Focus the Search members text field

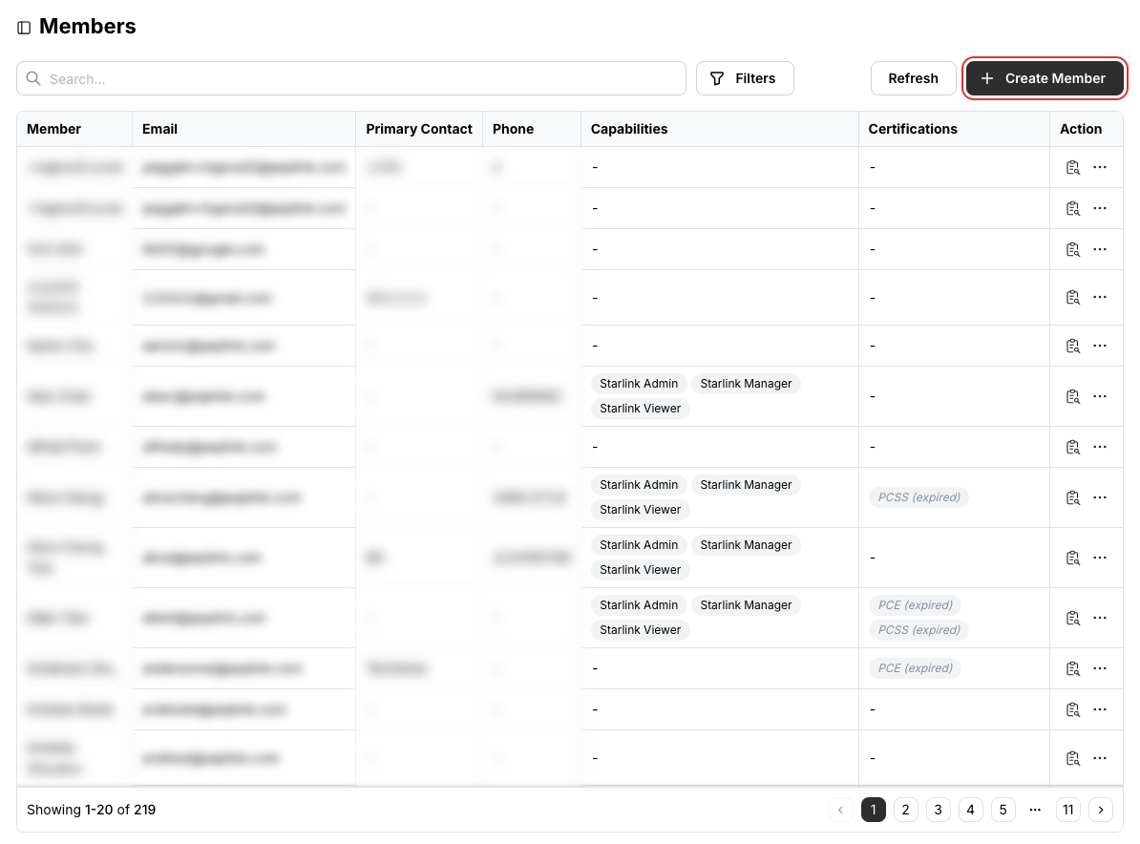click(351, 78)
